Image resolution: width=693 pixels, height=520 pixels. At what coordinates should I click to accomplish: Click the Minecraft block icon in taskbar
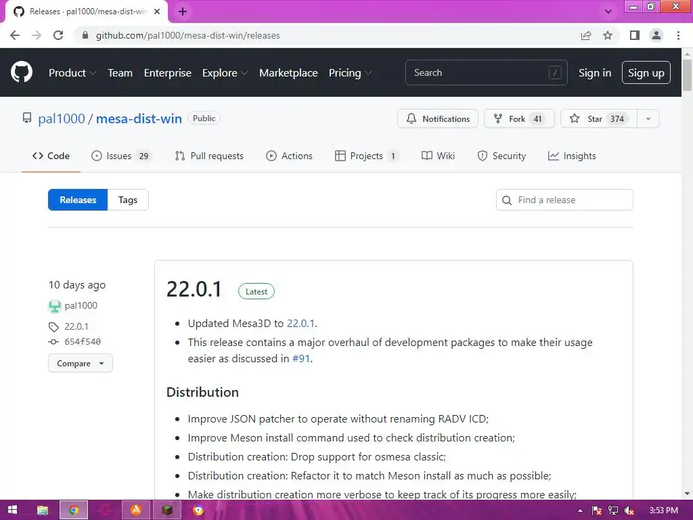(167, 510)
